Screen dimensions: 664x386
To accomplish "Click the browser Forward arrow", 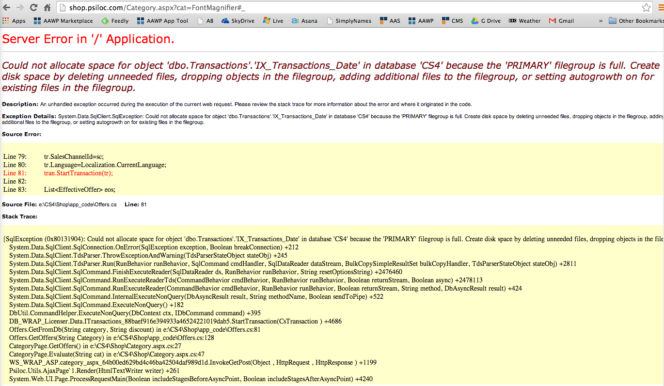I will coord(20,8).
